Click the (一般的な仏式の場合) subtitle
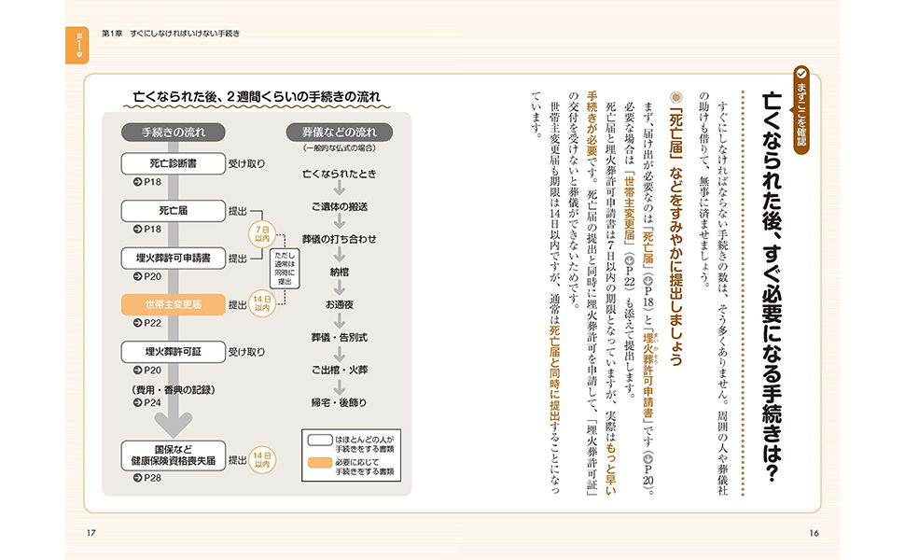905x560 pixels. coord(340,148)
